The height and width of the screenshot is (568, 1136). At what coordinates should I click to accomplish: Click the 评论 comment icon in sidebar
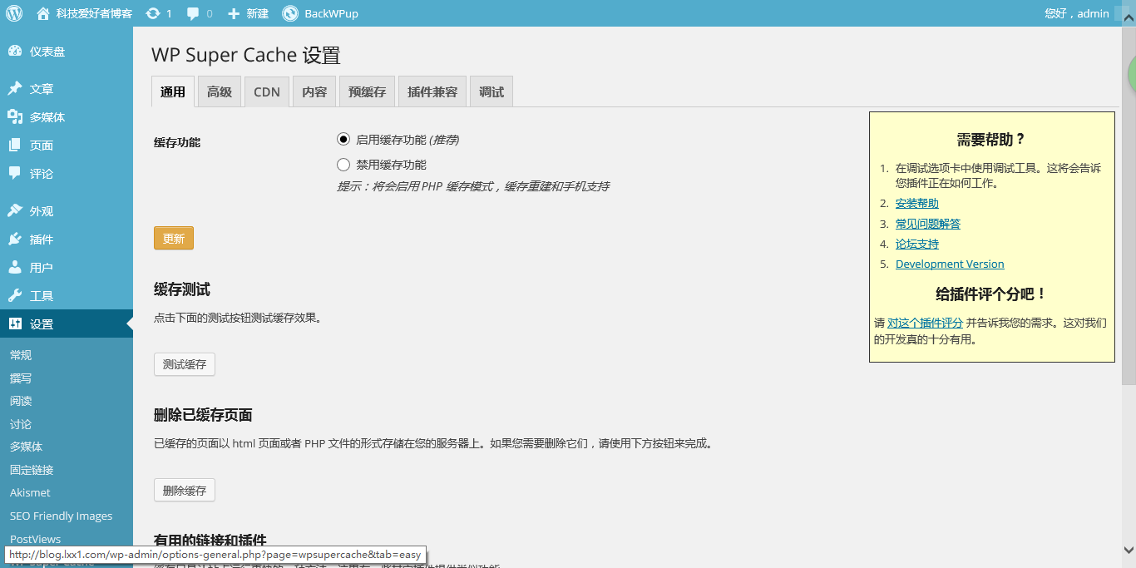point(15,174)
